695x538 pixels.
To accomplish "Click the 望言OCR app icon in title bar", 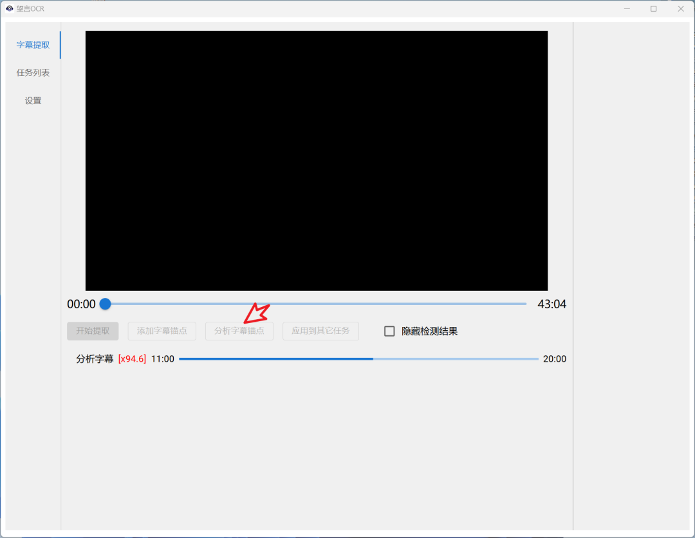I will click(x=10, y=8).
